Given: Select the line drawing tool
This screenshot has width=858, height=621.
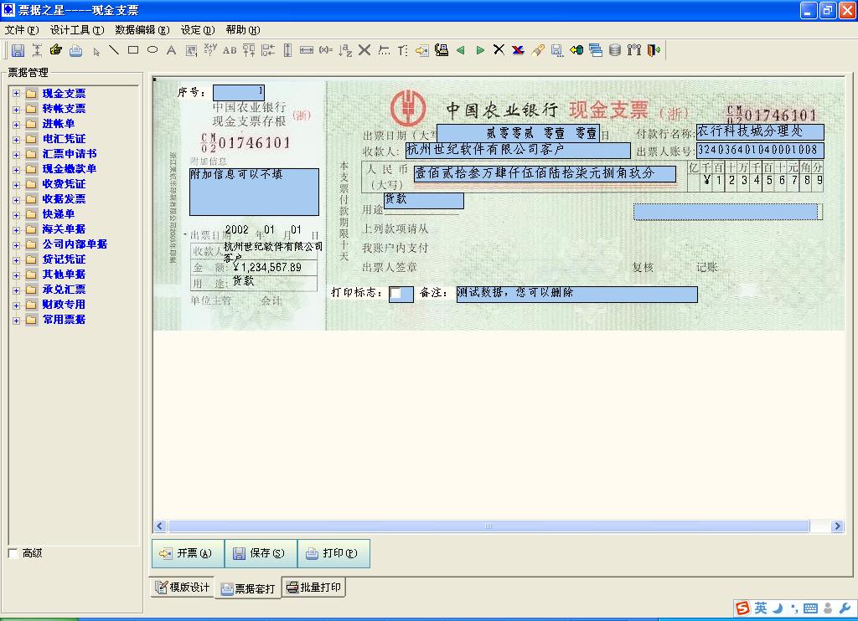Looking at the screenshot, I should (x=114, y=50).
